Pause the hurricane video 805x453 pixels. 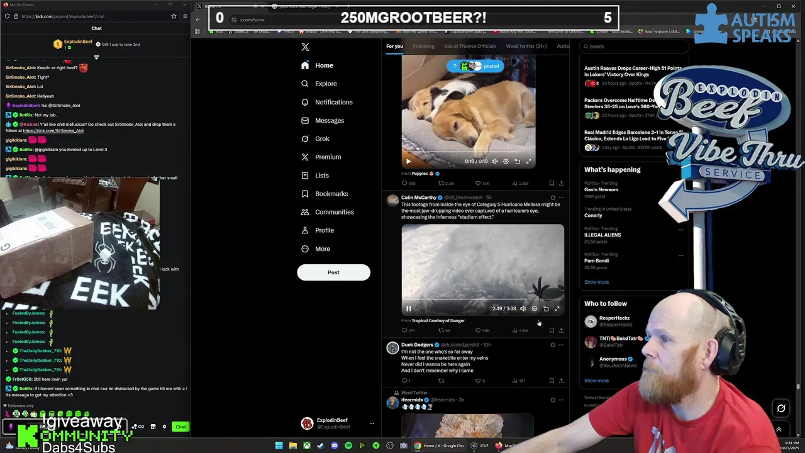pos(408,308)
